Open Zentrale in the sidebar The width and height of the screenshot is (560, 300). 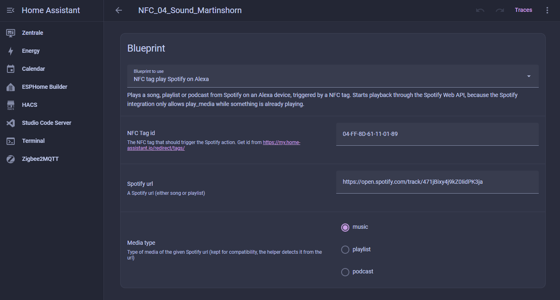[x=52, y=33]
